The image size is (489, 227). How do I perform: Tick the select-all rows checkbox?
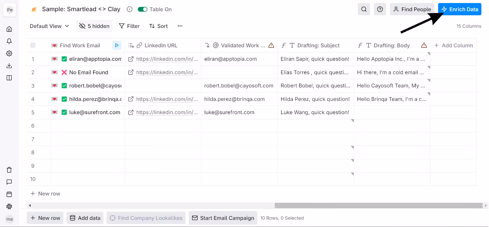33,45
